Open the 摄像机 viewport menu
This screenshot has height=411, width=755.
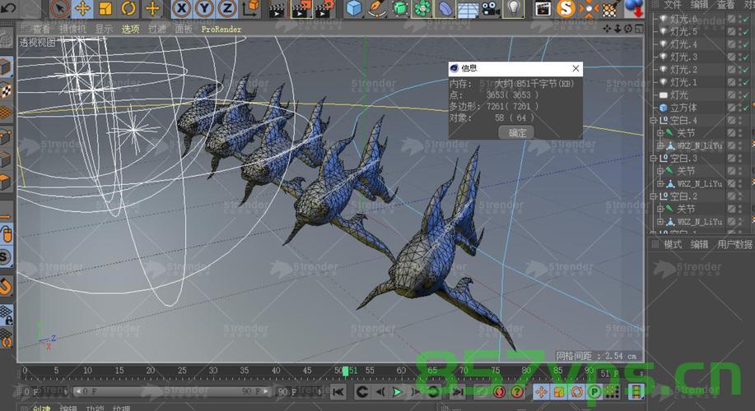pos(72,30)
